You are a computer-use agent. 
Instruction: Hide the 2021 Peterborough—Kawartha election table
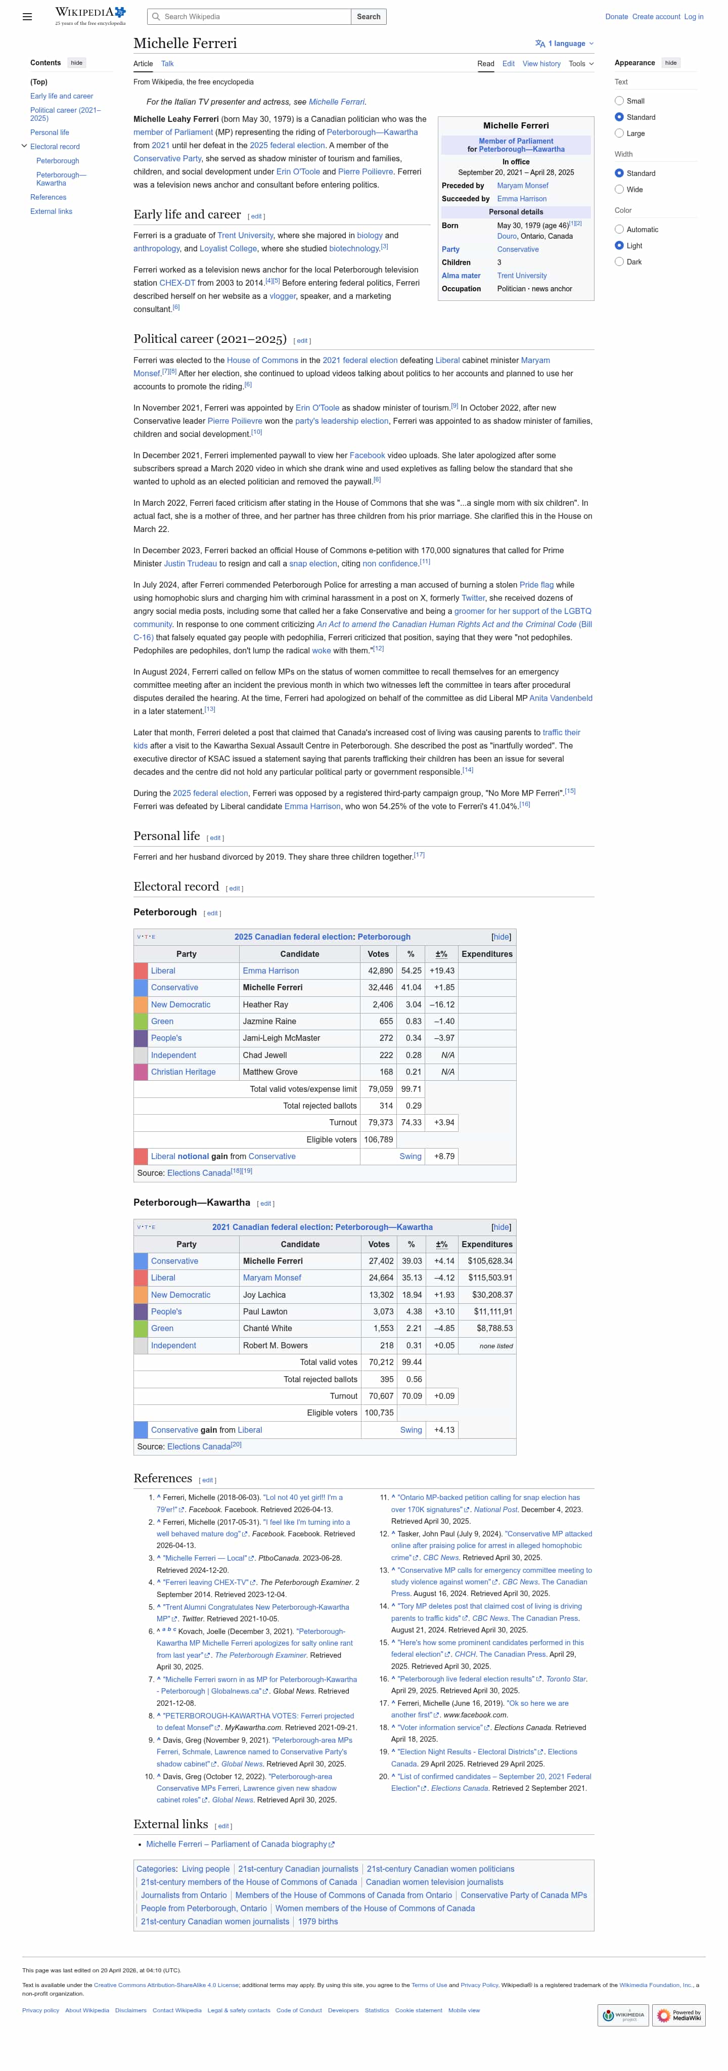[500, 1227]
